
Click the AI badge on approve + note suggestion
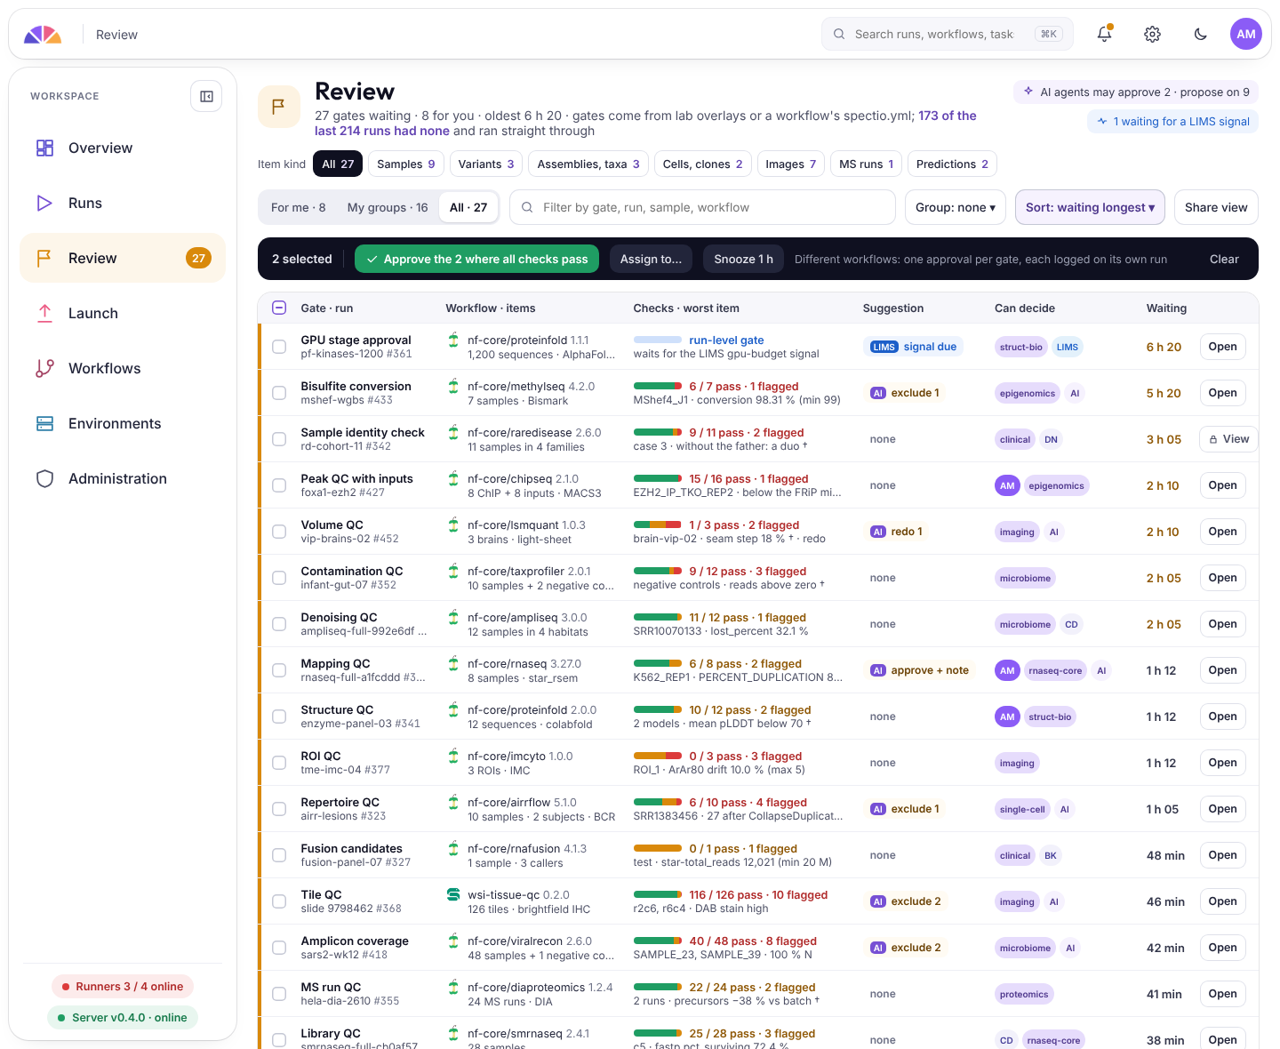point(878,670)
